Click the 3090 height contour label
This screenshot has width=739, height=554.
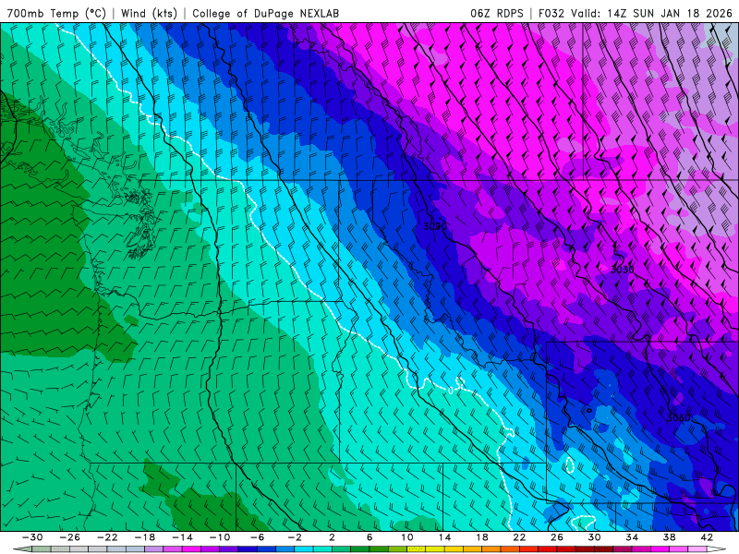[435, 226]
